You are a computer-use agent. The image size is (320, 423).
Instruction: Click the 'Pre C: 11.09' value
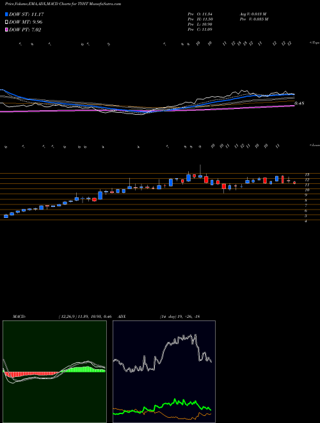click(200, 29)
